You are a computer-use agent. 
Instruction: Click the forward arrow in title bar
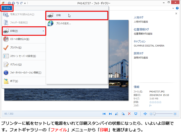point(13,3)
